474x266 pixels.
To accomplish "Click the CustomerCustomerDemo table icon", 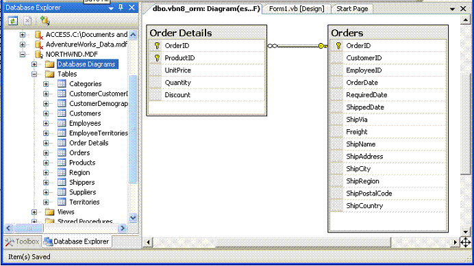I will 62,94.
